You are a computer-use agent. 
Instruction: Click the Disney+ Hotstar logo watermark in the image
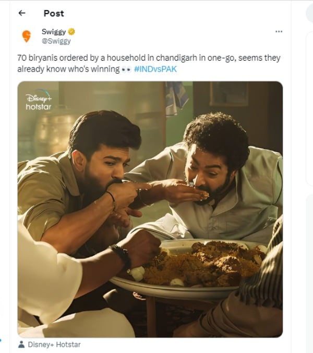click(x=39, y=102)
